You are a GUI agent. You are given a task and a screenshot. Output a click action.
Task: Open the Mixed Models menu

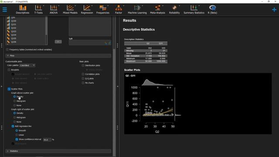pyautogui.click(x=70, y=10)
